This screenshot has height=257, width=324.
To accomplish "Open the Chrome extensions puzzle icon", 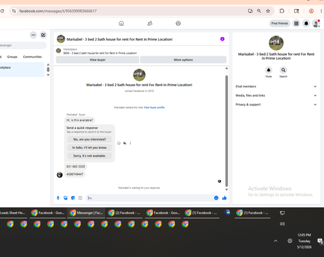I will [x=282, y=11].
